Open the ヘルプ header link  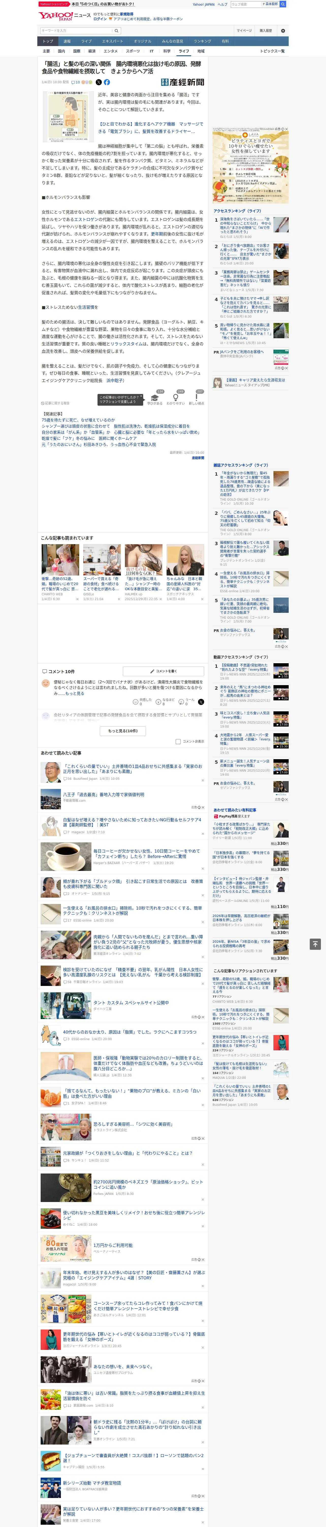tap(222, 4)
